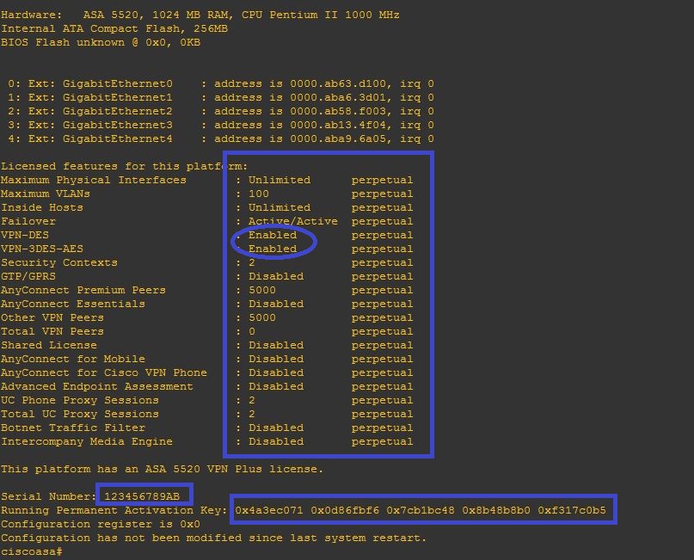Screen dimensions: 694x560
Task: Click activation key segment 0xf317c0b5
Action: point(572,510)
